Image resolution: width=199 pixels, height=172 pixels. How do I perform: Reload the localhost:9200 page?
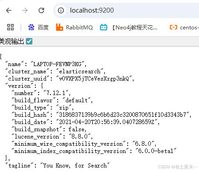click(x=41, y=10)
